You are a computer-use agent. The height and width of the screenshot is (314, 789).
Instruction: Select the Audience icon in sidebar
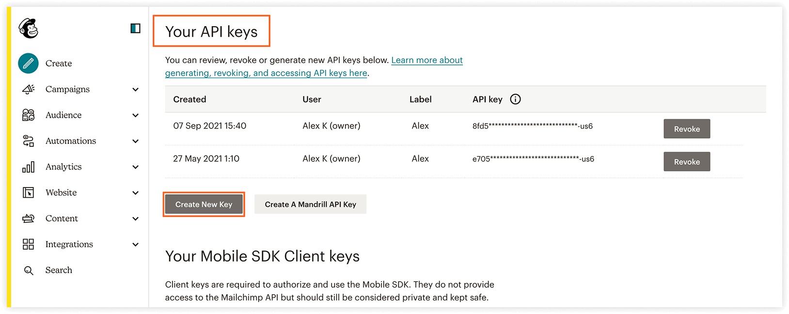pyautogui.click(x=28, y=115)
